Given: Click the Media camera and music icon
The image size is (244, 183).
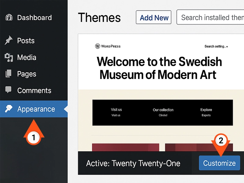Looking at the screenshot, I should [9, 57].
